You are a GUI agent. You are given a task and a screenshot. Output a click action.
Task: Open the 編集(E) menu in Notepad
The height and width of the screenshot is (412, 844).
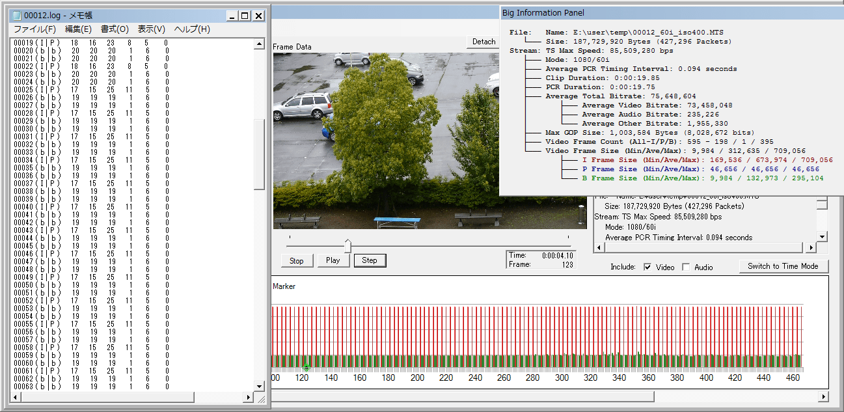[78, 29]
